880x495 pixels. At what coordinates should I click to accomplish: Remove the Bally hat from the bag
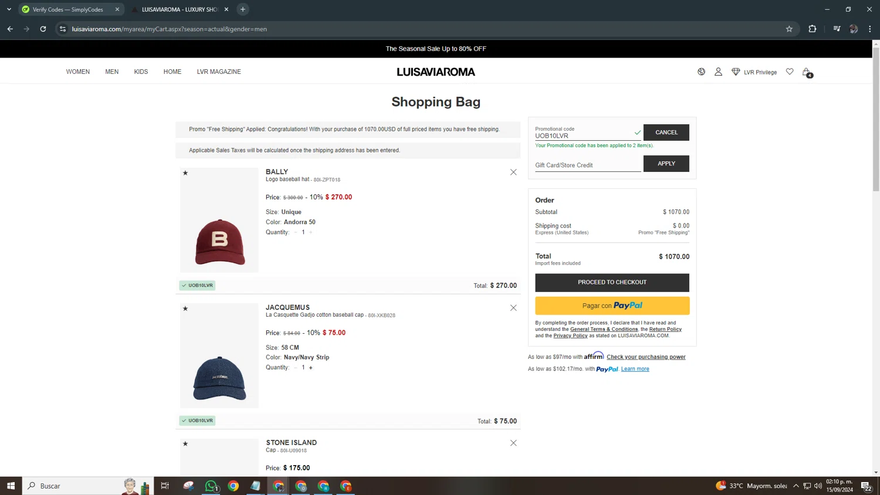point(513,172)
